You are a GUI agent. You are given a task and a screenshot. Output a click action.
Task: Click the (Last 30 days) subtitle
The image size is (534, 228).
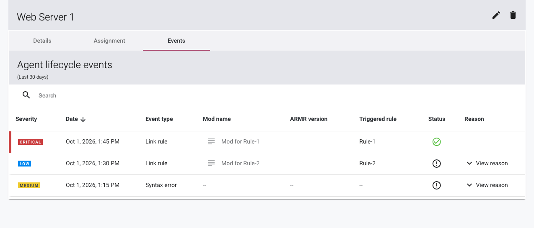click(33, 77)
